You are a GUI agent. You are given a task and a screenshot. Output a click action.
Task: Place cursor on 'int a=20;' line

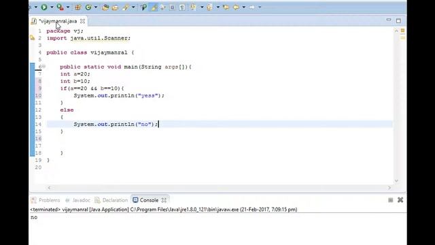75,74
